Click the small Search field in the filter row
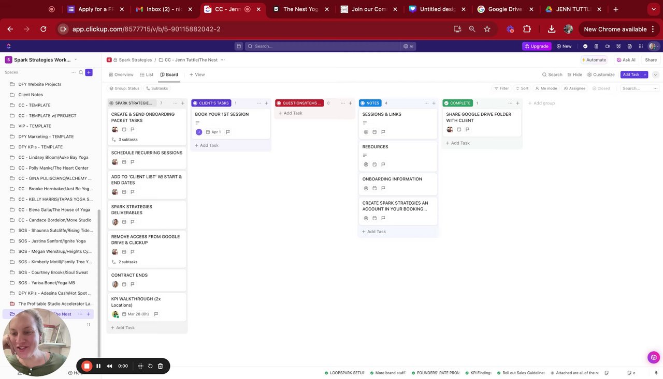The width and height of the screenshot is (663, 379). [x=635, y=88]
